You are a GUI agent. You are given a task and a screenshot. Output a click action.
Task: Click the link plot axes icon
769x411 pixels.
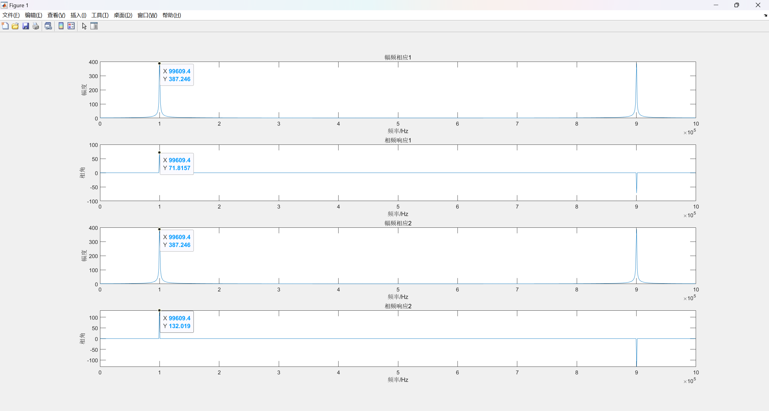pos(48,26)
